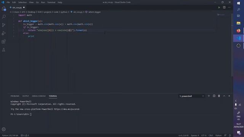Open the Manage gear in activity bar
The height and width of the screenshot is (137, 244).
4,129
